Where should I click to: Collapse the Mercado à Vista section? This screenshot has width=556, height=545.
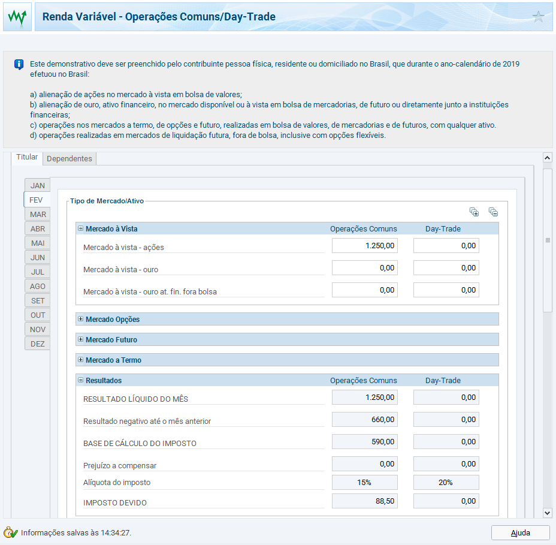pos(80,228)
